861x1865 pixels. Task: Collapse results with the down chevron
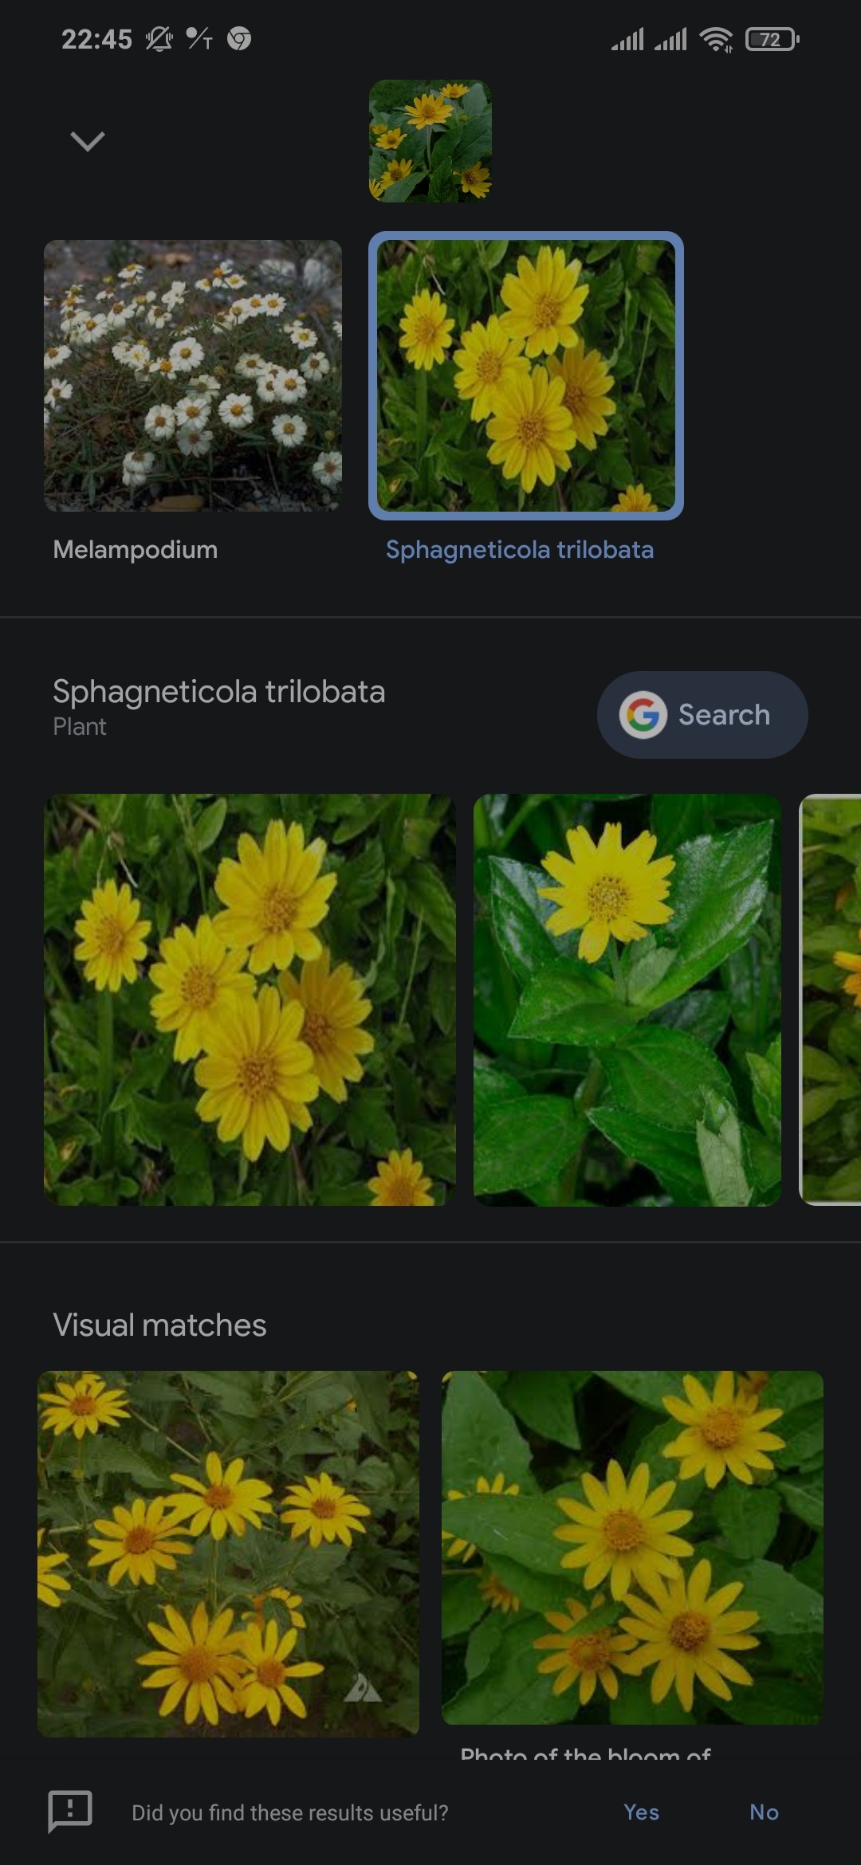88,141
